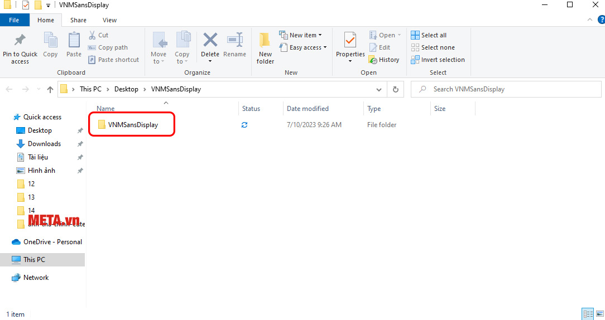Click the Rename icon
Image resolution: width=605 pixels, height=320 pixels.
(x=234, y=40)
